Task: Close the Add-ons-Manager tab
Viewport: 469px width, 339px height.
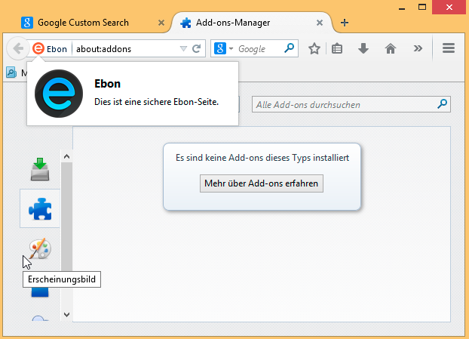Action: coord(320,23)
